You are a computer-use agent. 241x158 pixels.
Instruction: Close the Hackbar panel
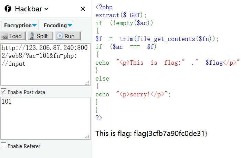[83, 9]
